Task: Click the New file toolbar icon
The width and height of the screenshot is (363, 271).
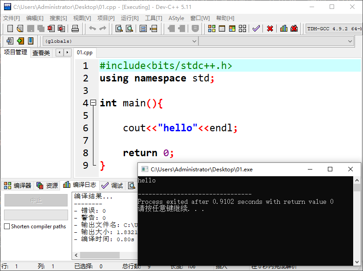Action: [x=10, y=28]
